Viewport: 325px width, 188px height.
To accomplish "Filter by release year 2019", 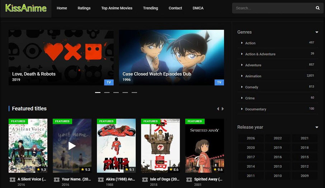I will [278, 148].
